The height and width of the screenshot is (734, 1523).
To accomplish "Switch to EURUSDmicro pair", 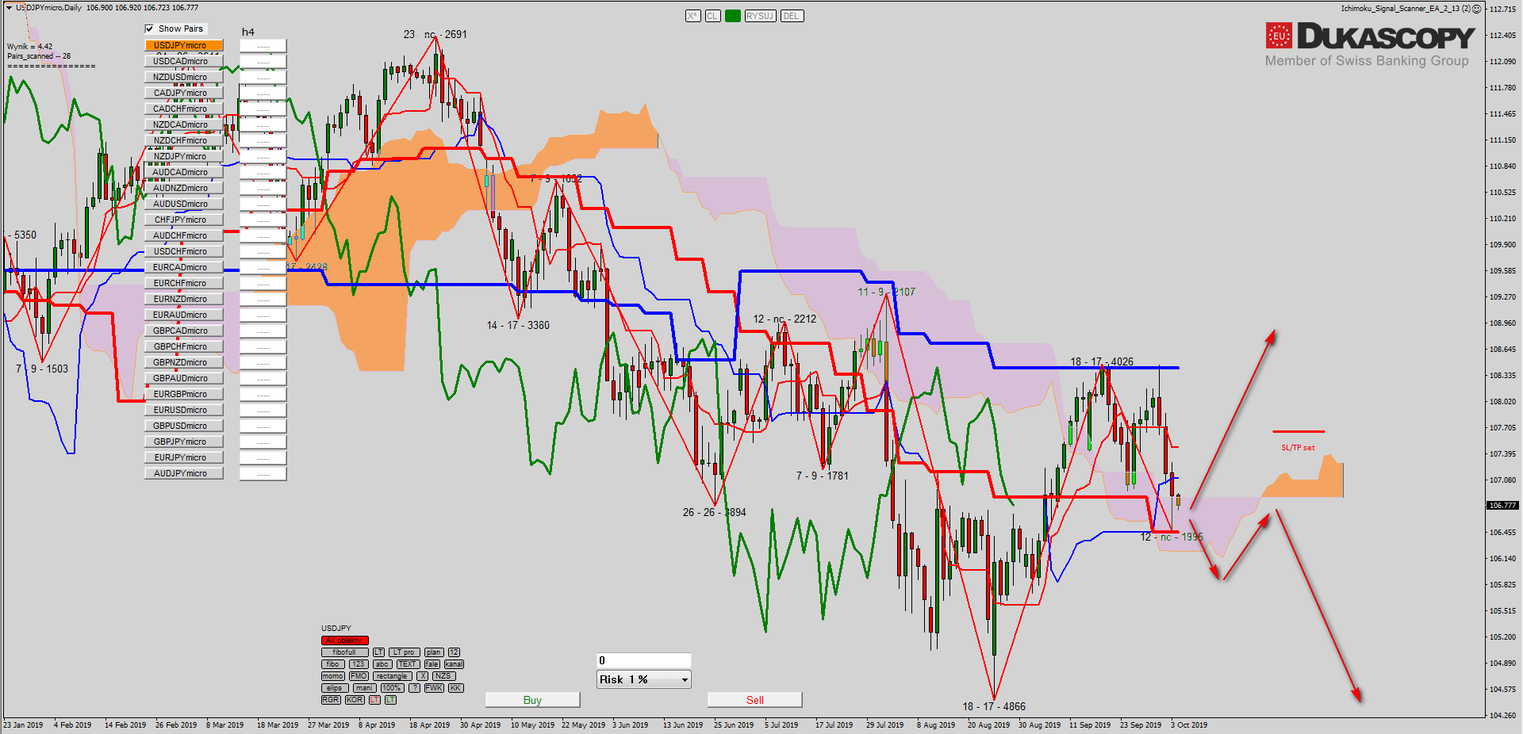I will (x=183, y=410).
